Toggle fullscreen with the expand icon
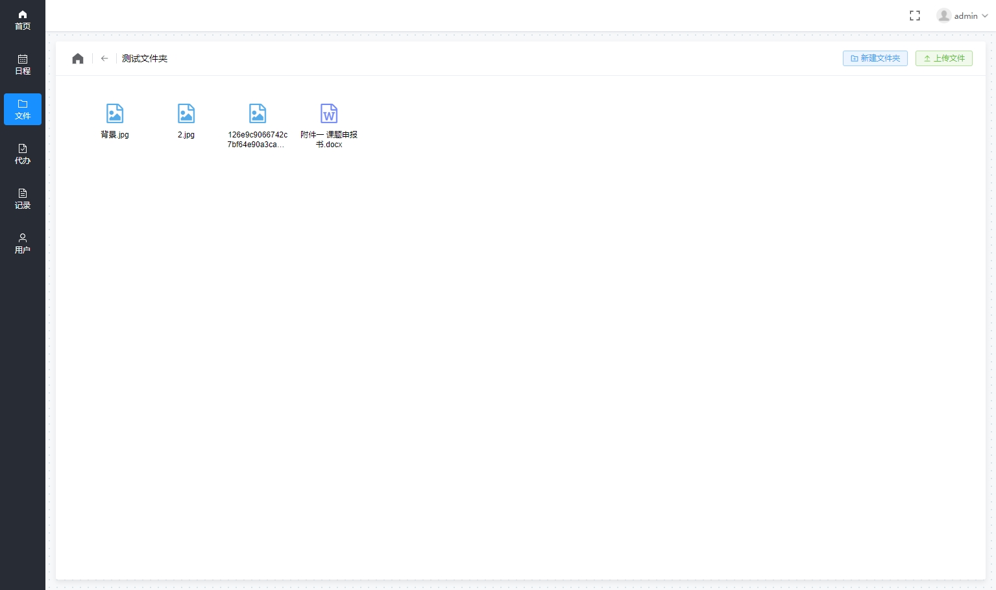This screenshot has height=590, width=996. (x=915, y=16)
